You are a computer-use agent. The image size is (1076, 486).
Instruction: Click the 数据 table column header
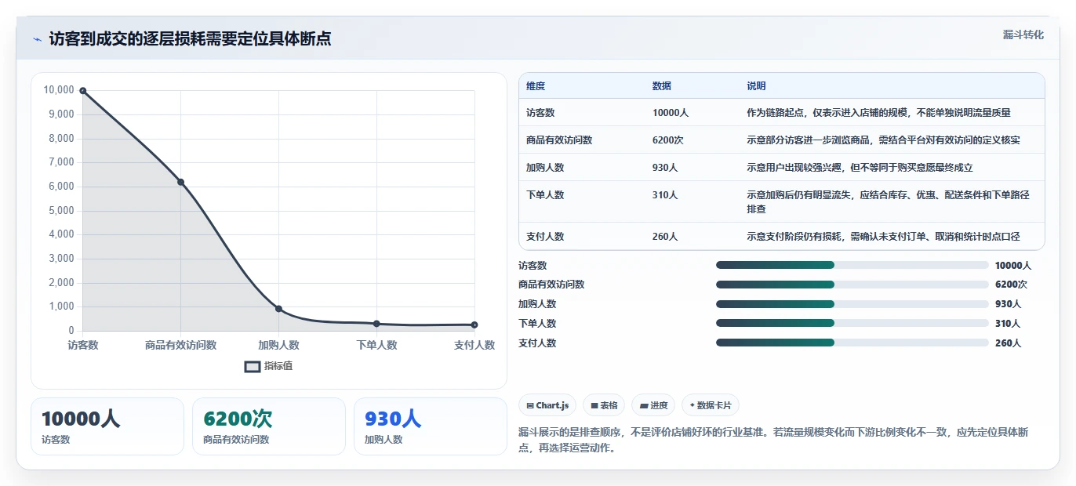pos(662,86)
